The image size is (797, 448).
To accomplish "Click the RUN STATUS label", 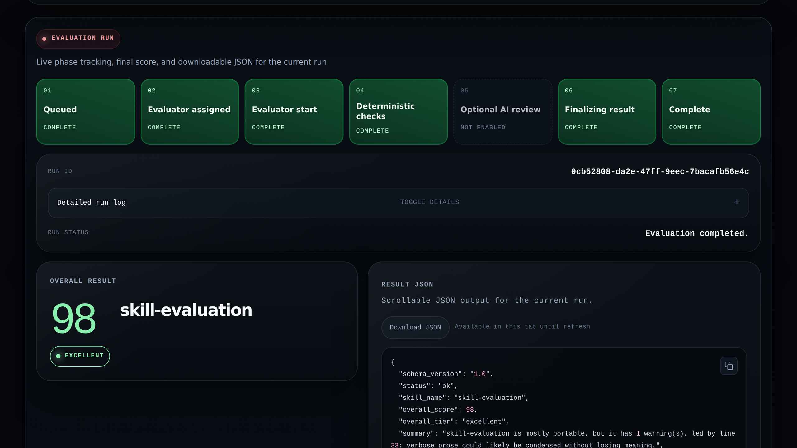I will click(68, 232).
